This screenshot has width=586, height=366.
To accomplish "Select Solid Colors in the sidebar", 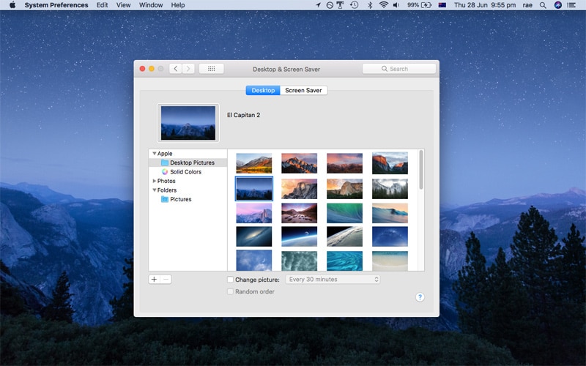I will click(x=185, y=172).
